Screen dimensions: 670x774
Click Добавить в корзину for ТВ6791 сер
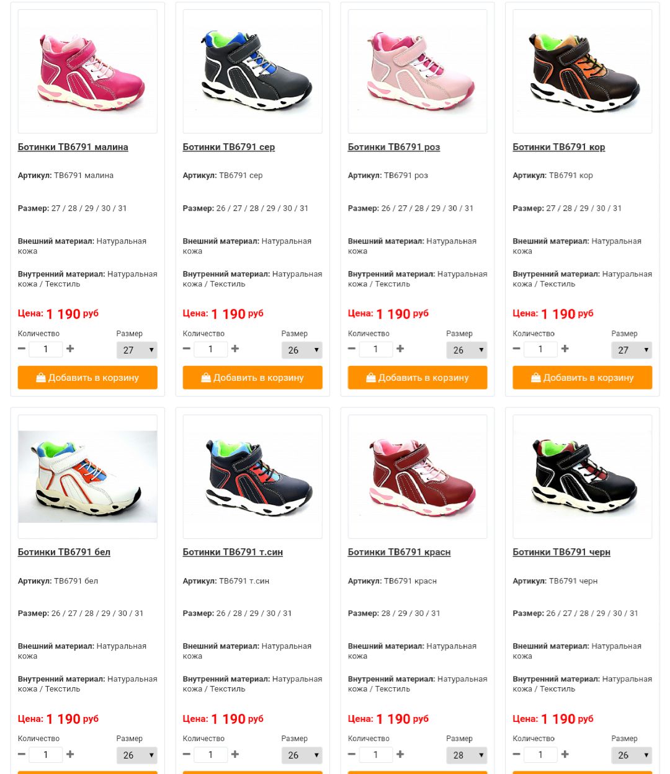tap(252, 377)
